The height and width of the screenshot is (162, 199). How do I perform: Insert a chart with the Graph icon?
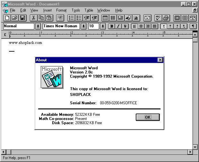pos(136,18)
